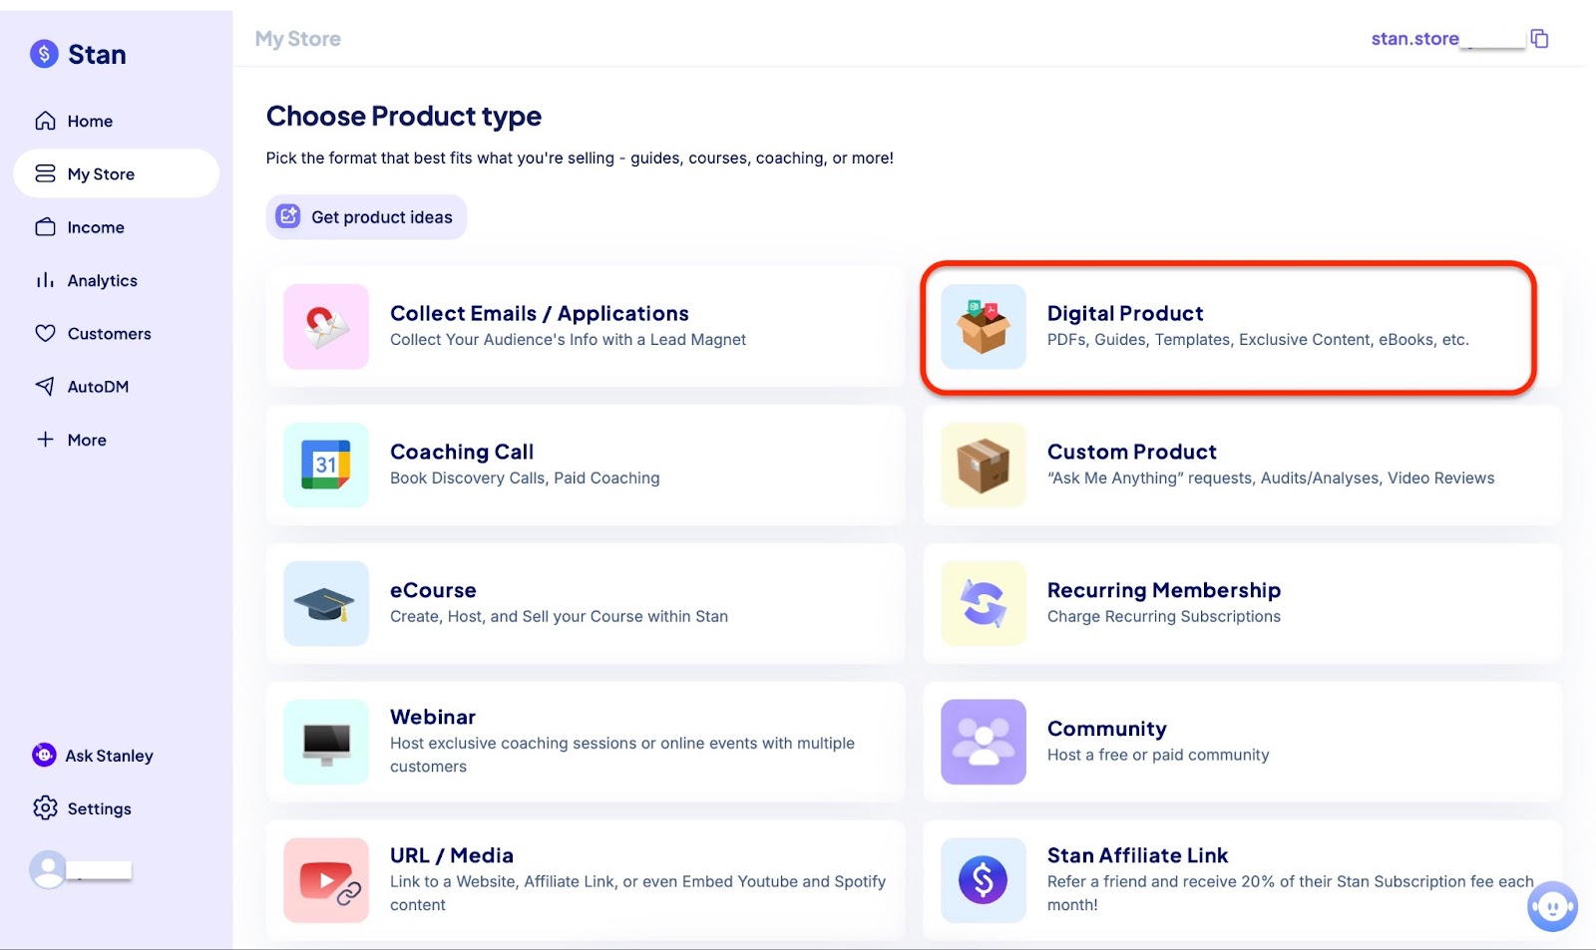Click the Webinar monitor icon

pos(326,742)
